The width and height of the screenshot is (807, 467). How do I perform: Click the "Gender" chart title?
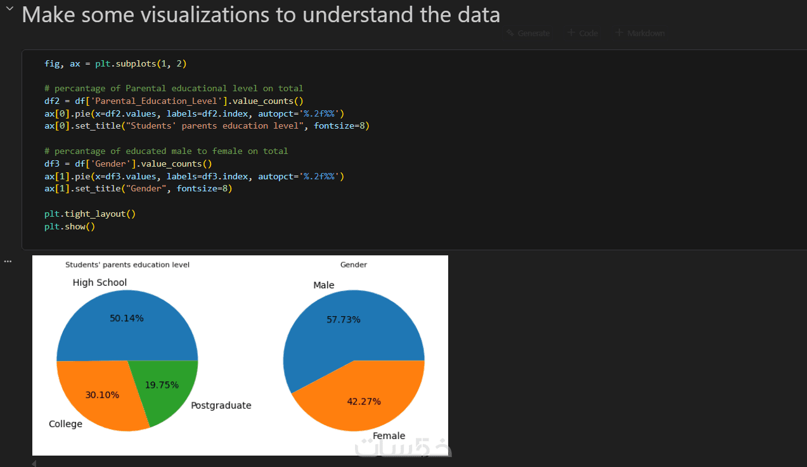(x=354, y=265)
